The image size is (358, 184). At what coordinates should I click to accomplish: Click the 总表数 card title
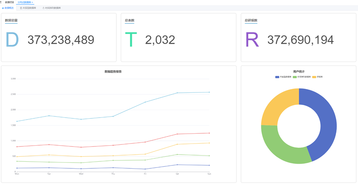tap(130, 21)
